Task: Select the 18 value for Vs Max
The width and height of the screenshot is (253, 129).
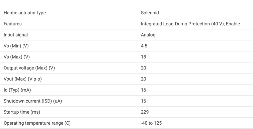Action: [x=144, y=57]
